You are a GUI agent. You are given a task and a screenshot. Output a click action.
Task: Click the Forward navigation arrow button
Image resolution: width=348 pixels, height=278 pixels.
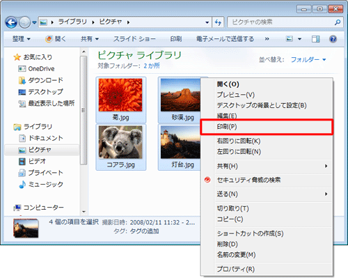pyautogui.click(x=24, y=22)
